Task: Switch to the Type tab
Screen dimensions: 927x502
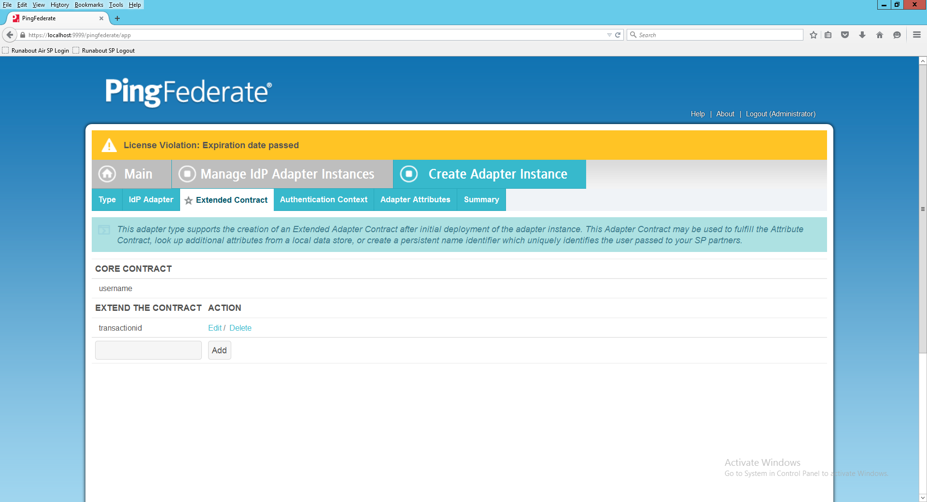Action: tap(107, 200)
